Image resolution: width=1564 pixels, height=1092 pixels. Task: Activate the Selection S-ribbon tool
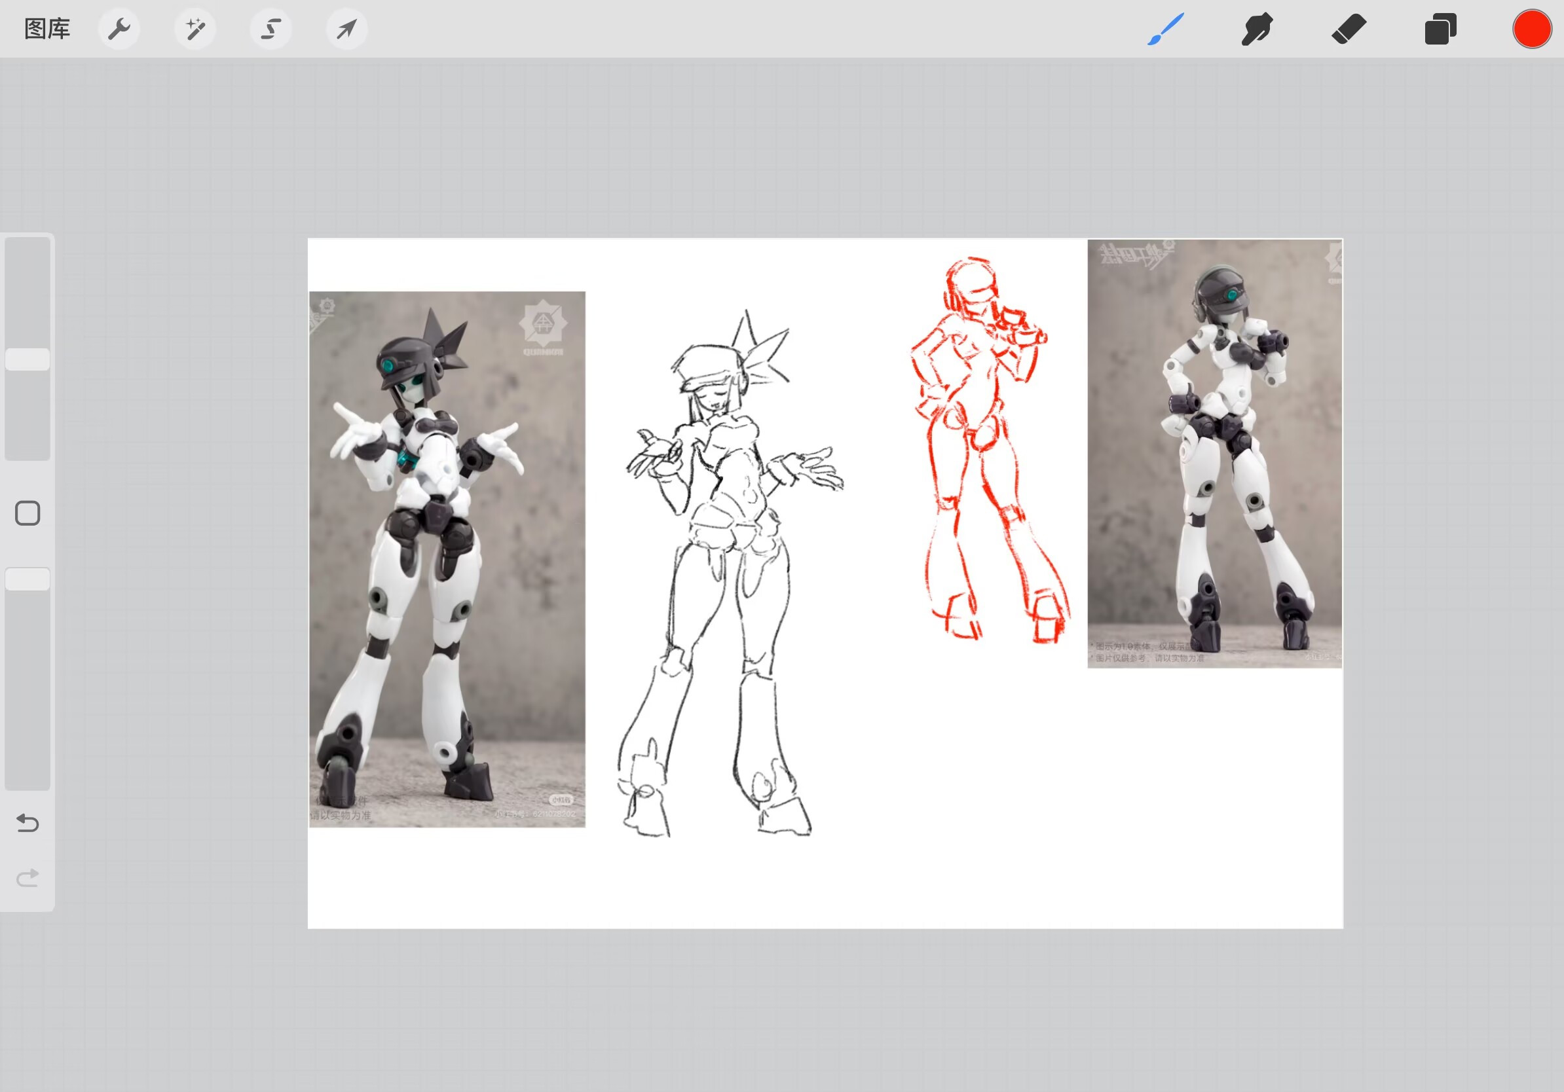coord(271,29)
